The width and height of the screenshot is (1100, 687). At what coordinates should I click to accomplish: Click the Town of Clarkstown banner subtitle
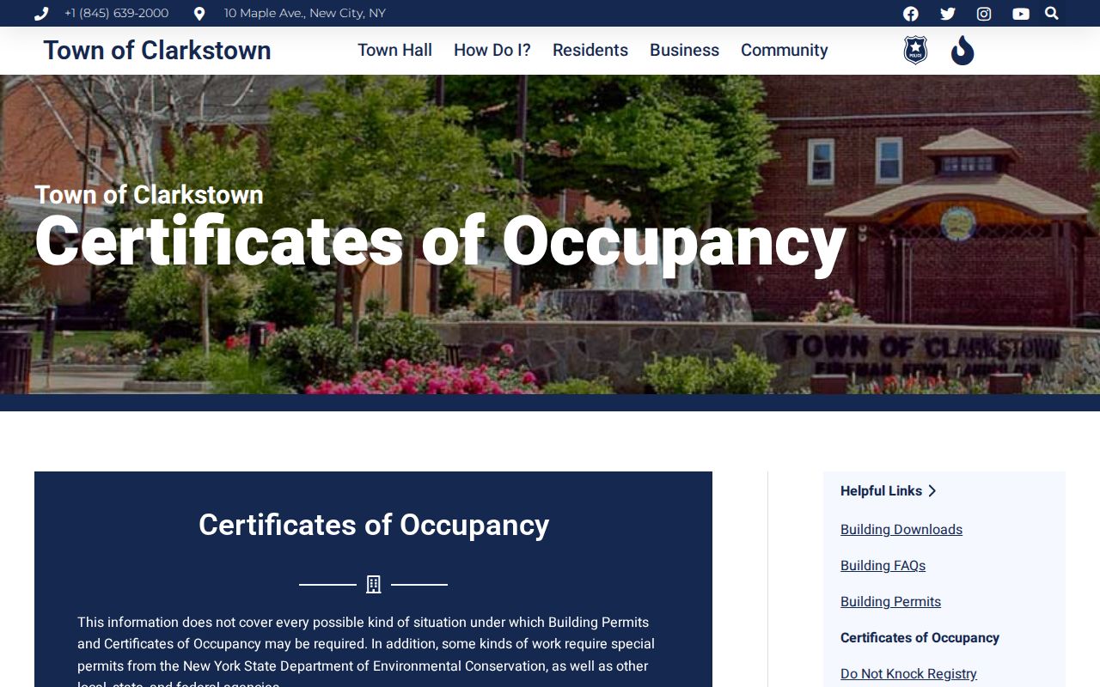(149, 194)
